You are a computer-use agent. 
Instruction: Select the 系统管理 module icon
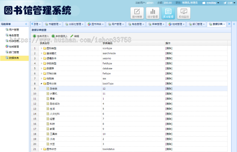[168, 13]
